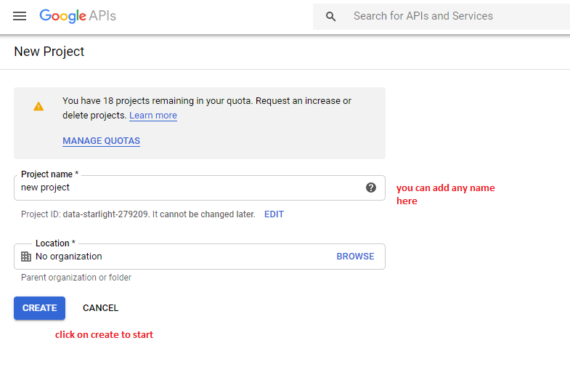Viewport: 570px width, 367px height.
Task: Open the MANAGE QUOTAS link
Action: [x=101, y=141]
